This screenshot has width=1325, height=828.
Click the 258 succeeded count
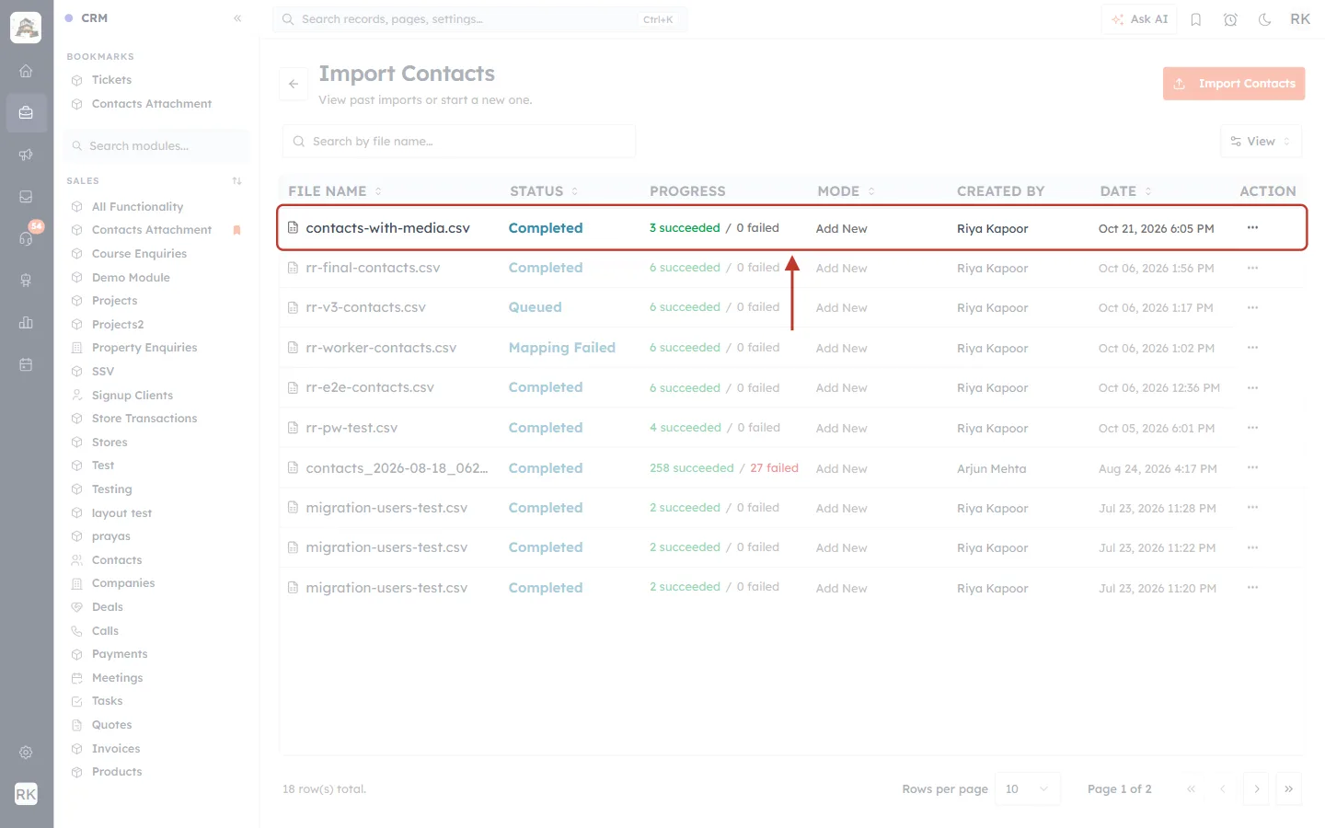692,468
